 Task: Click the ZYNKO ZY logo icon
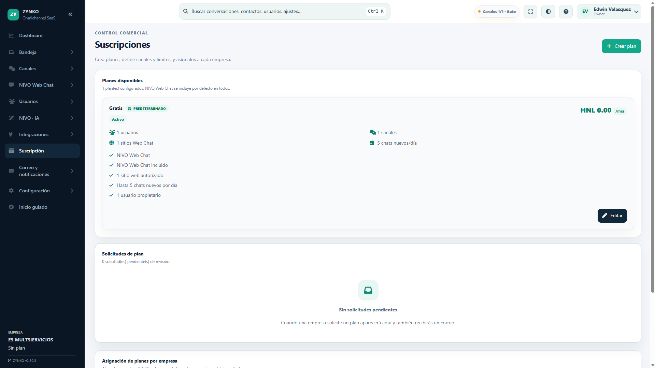pos(13,14)
